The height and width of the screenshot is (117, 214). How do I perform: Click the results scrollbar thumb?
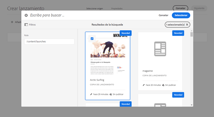click(x=192, y=34)
